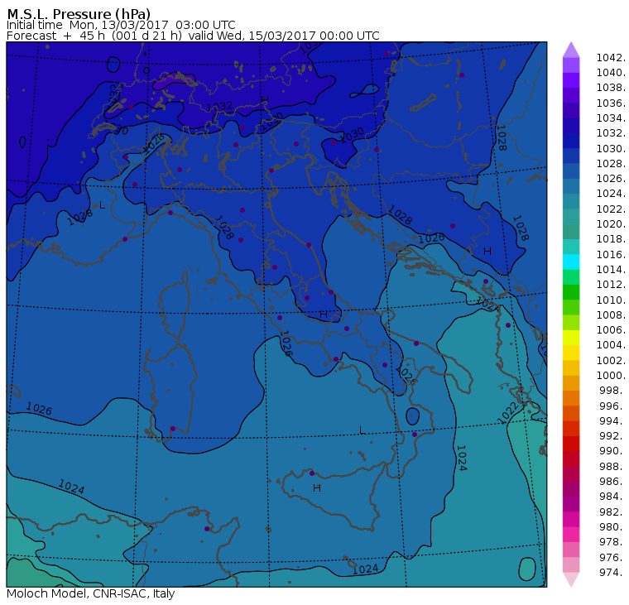Click the '1008.' legend label

tap(611, 315)
